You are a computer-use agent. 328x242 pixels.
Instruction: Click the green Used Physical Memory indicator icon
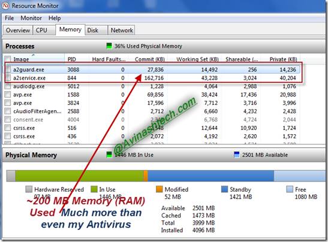[109, 46]
